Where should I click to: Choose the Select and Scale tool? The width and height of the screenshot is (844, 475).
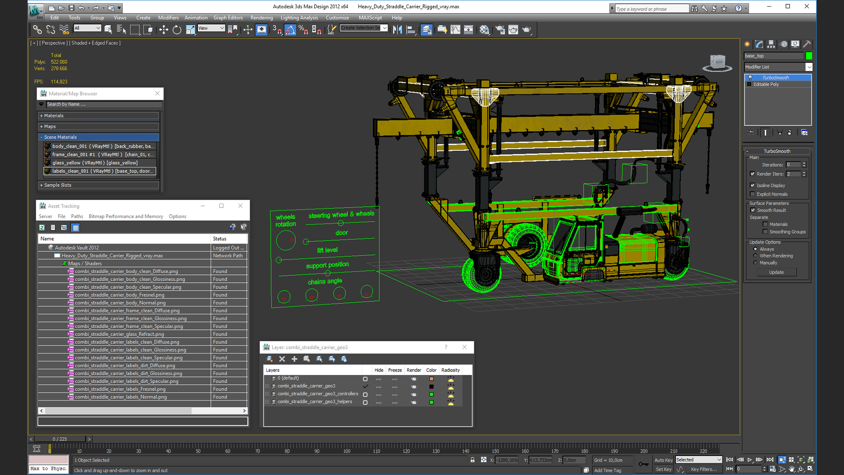click(x=190, y=30)
